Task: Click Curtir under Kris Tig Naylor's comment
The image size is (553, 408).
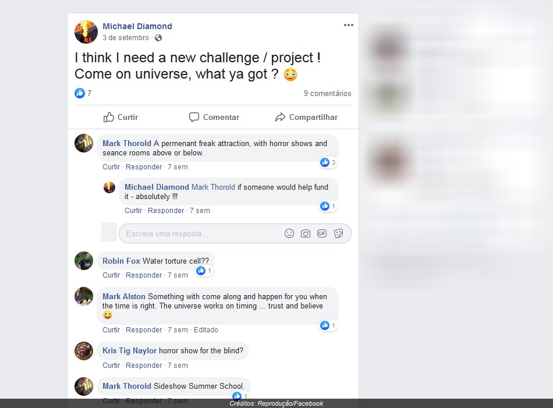Action: point(111,366)
